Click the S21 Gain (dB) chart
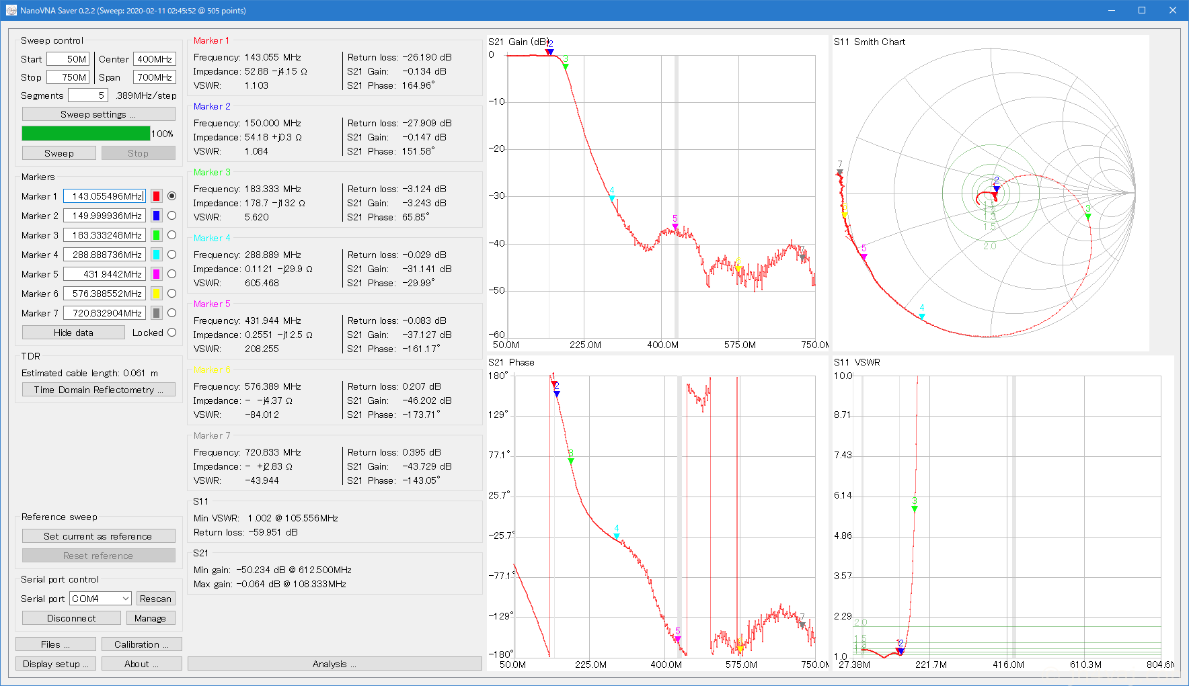This screenshot has height=686, width=1189. pyautogui.click(x=658, y=194)
